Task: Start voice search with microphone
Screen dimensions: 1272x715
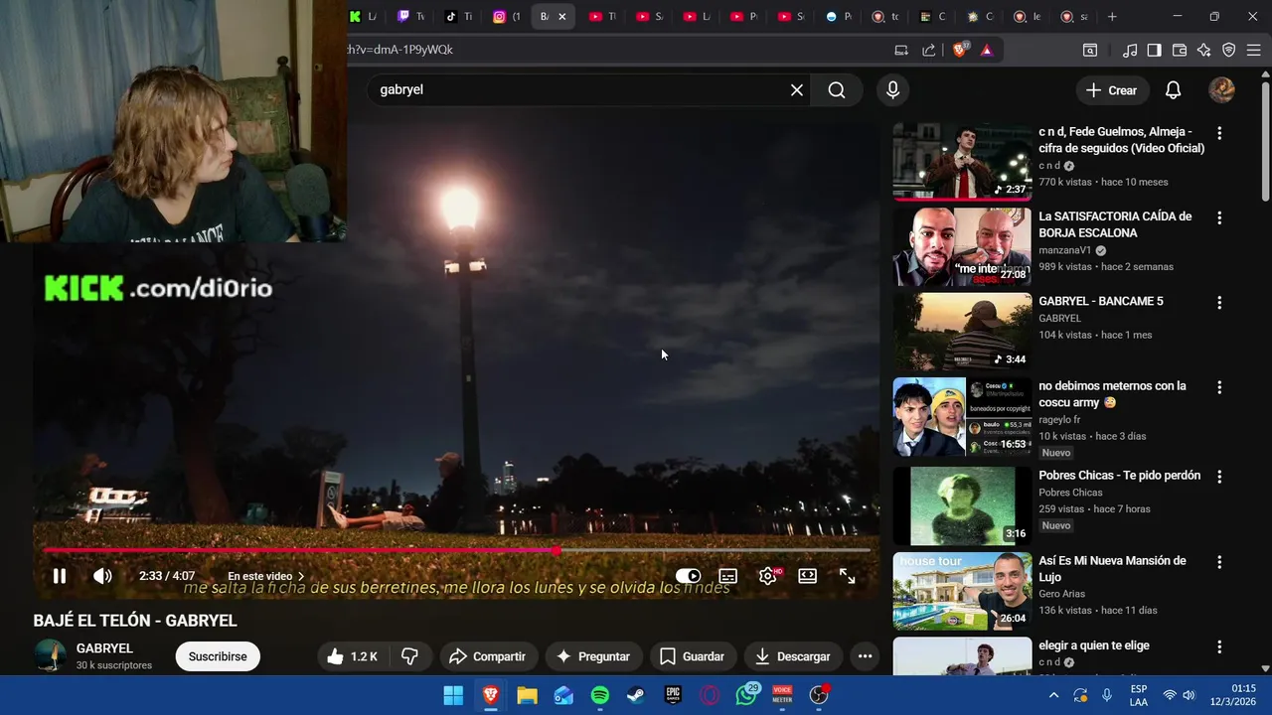Action: point(892,90)
